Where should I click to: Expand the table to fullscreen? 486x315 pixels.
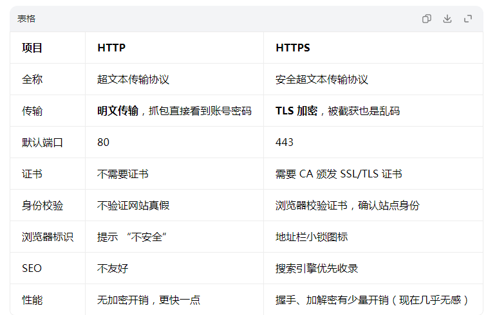click(468, 19)
